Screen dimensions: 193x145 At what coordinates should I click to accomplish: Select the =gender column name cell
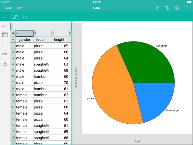tap(24, 40)
